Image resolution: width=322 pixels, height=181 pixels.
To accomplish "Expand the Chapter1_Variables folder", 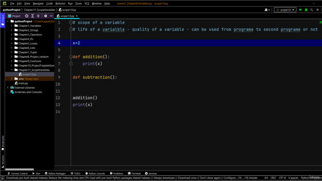I will (x=12, y=26).
